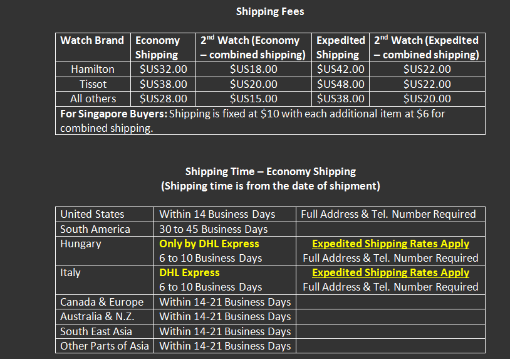
Task: Select All others 2nd watch economy fee "$US15.00"
Action: pos(254,99)
